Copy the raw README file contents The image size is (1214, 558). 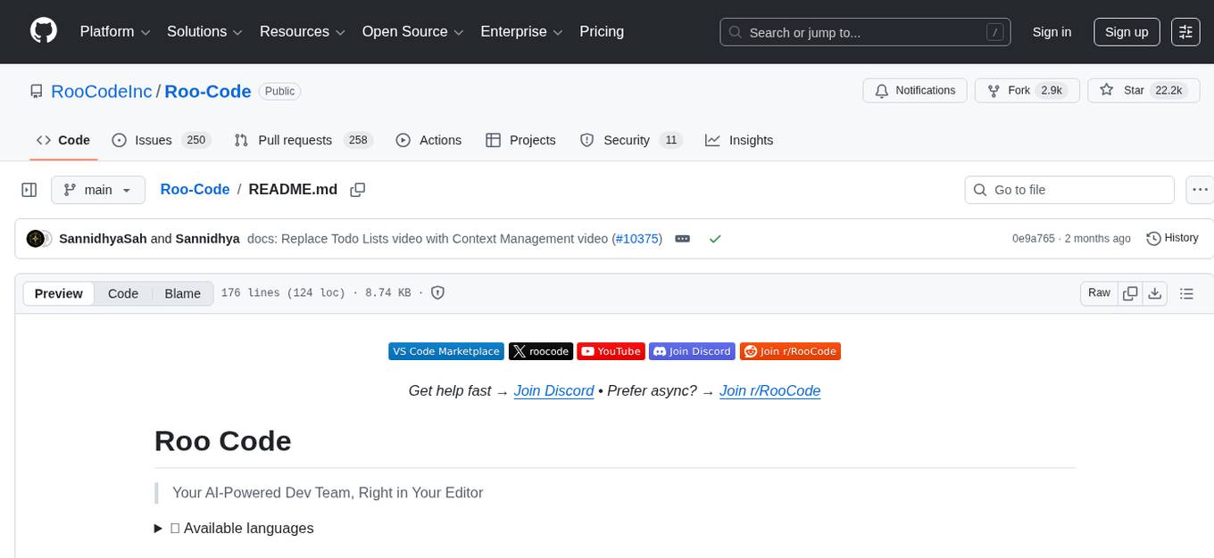1129,292
